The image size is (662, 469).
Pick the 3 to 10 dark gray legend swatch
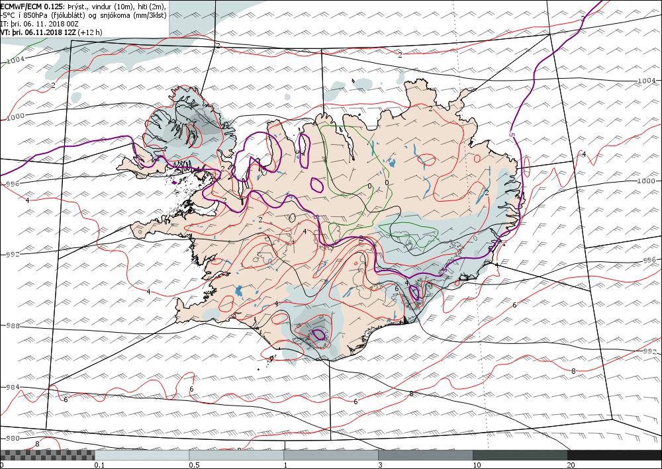click(x=426, y=455)
